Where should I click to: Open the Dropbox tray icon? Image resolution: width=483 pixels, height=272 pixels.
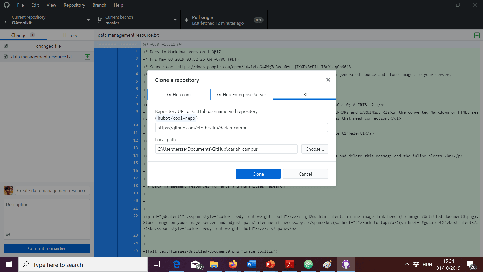(416, 264)
